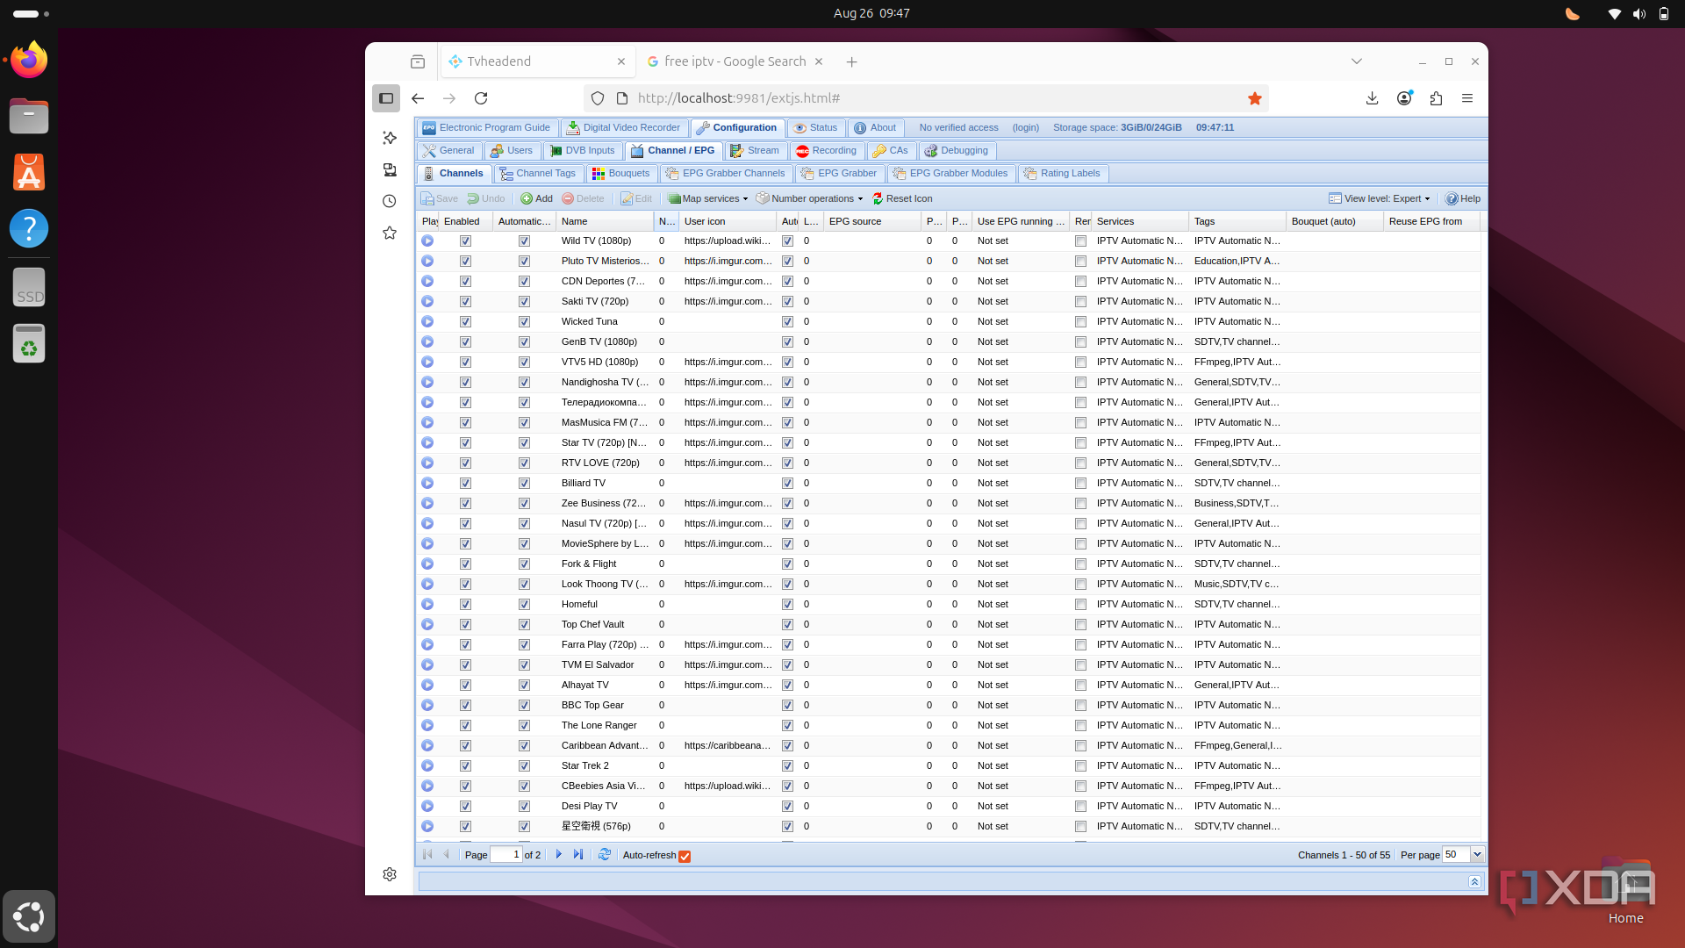This screenshot has height=948, width=1685.
Task: Click the (login) link
Action: tap(1025, 127)
